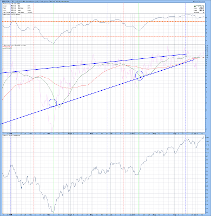Viewport: 211px width, 216px height.
Task: Click the bottom price panel legend label
Action: pos(12,135)
